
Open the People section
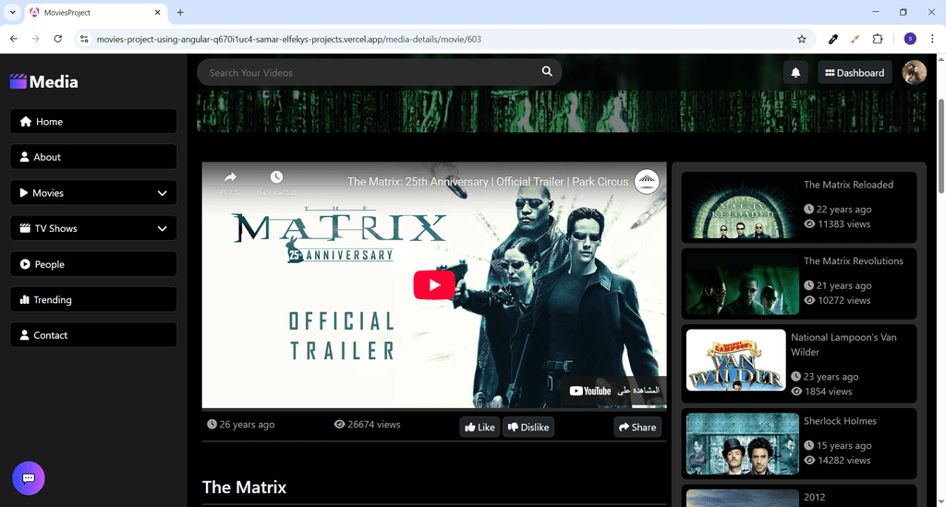93,264
